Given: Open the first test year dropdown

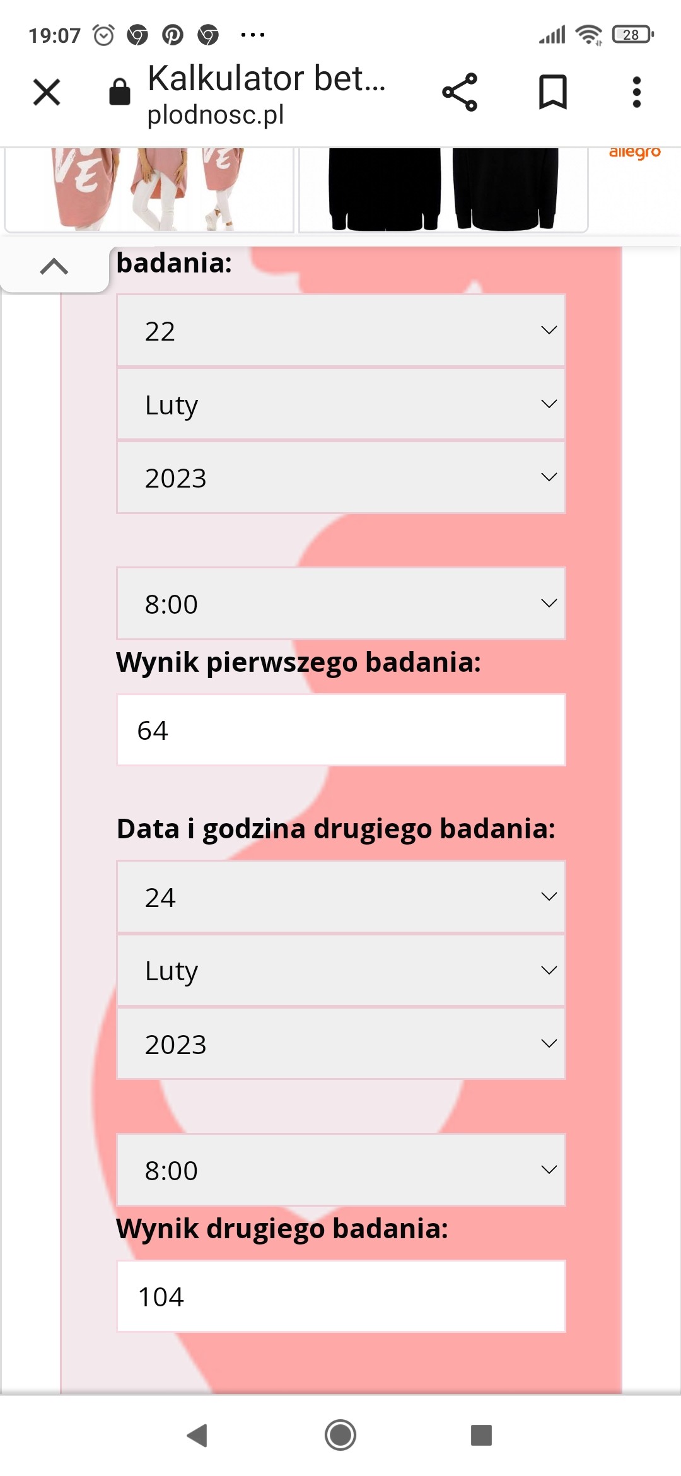Looking at the screenshot, I should tap(340, 477).
